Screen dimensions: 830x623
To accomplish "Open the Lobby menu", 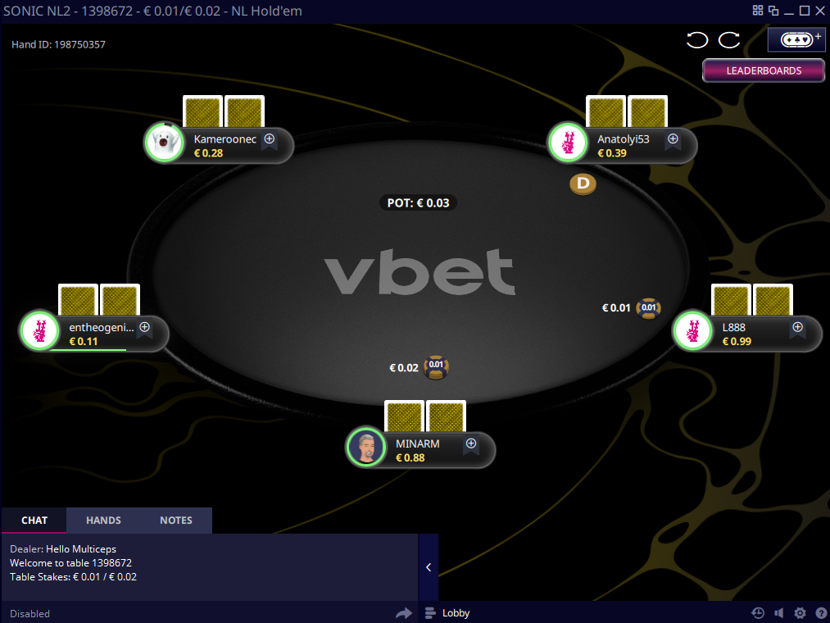I will click(x=448, y=613).
